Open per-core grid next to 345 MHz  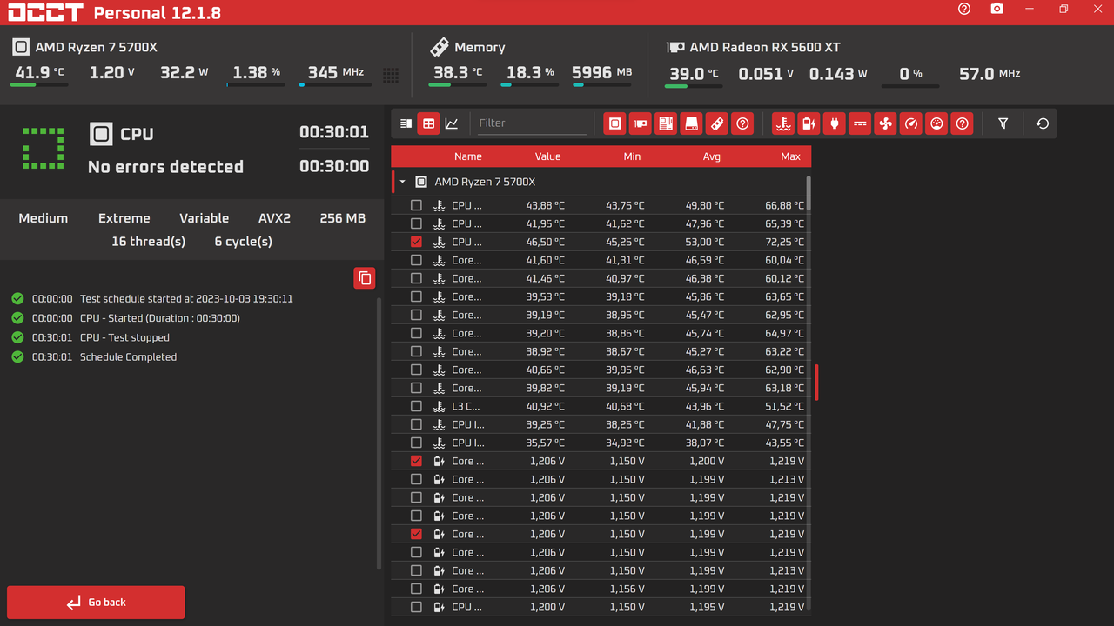click(391, 76)
